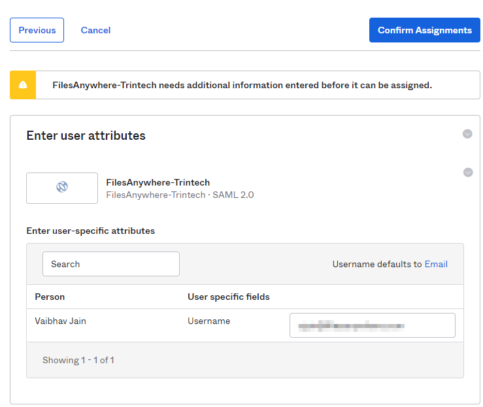The width and height of the screenshot is (483, 407).
Task: Click the Enter user-specific attributes label
Action: tap(91, 231)
